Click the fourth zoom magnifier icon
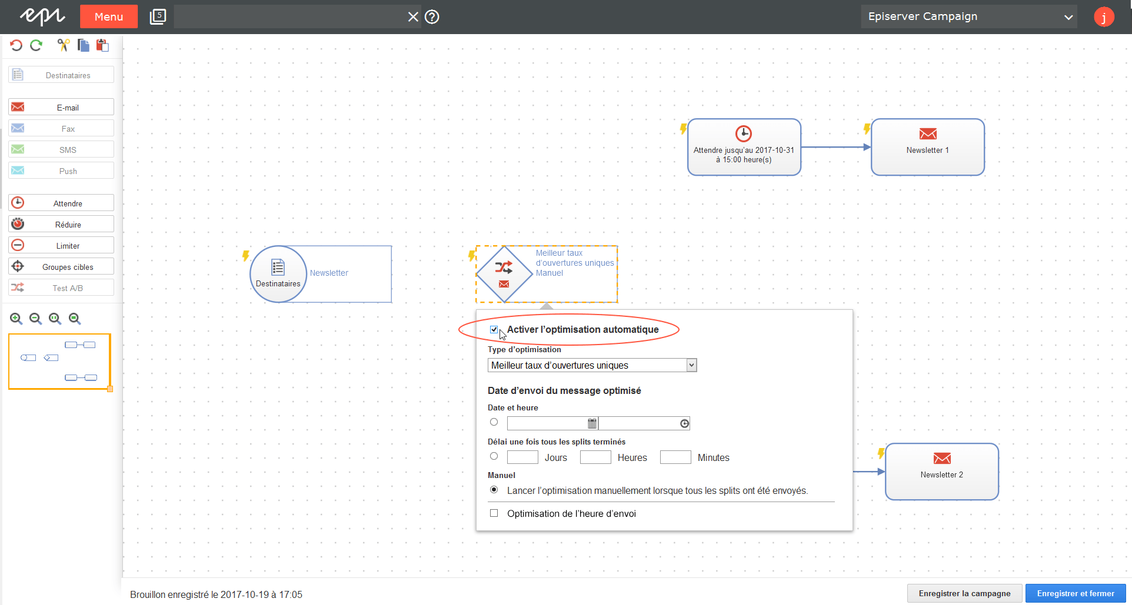 coord(75,319)
